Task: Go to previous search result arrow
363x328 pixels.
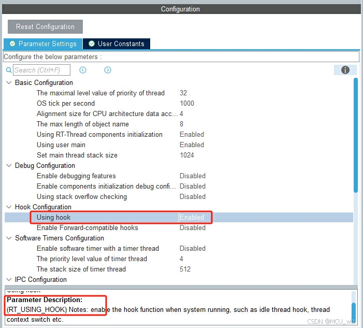Action: [x=83, y=70]
